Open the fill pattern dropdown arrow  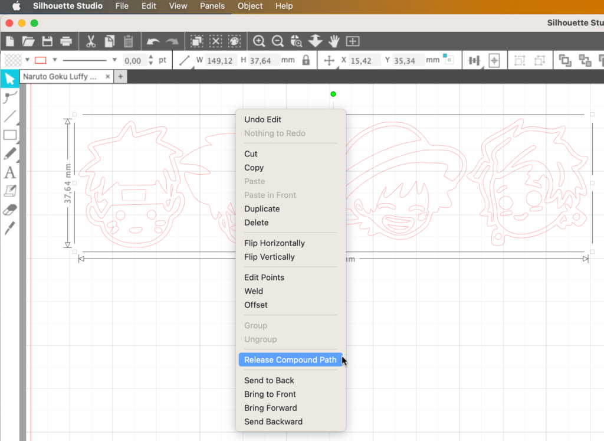(27, 60)
